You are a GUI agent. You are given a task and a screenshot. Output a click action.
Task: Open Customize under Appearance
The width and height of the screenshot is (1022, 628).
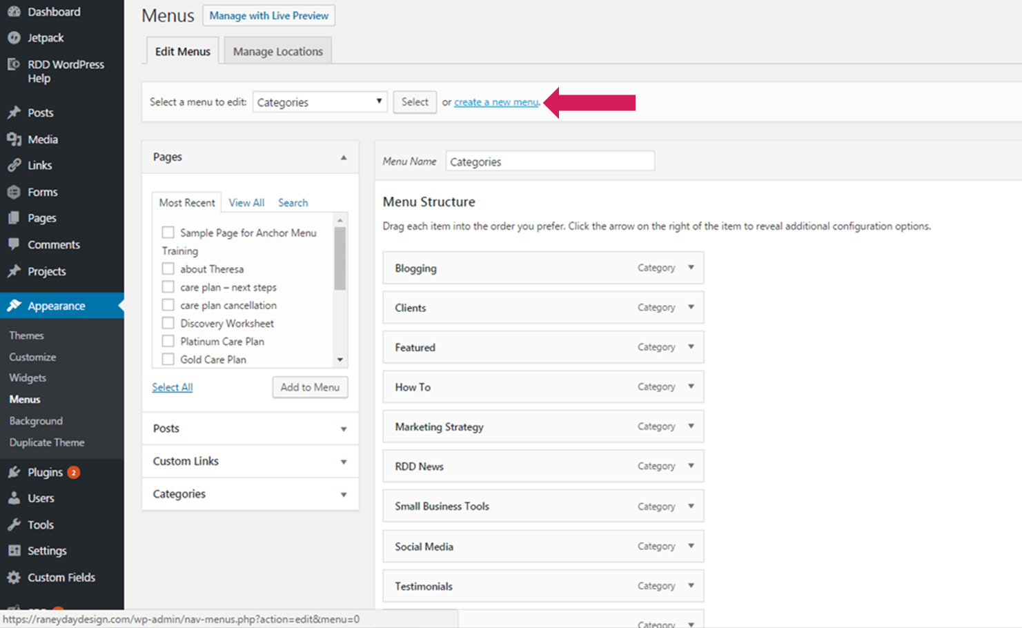(x=32, y=357)
